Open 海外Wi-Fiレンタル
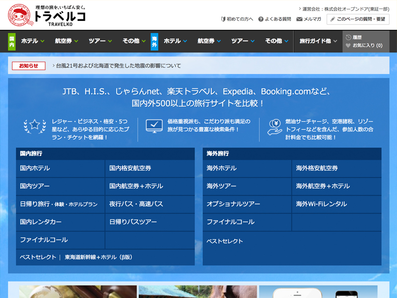Screen dimensions: 397x298 [337, 204]
